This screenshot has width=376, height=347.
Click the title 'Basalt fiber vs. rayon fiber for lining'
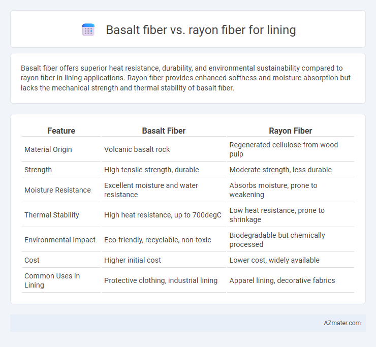click(201, 30)
